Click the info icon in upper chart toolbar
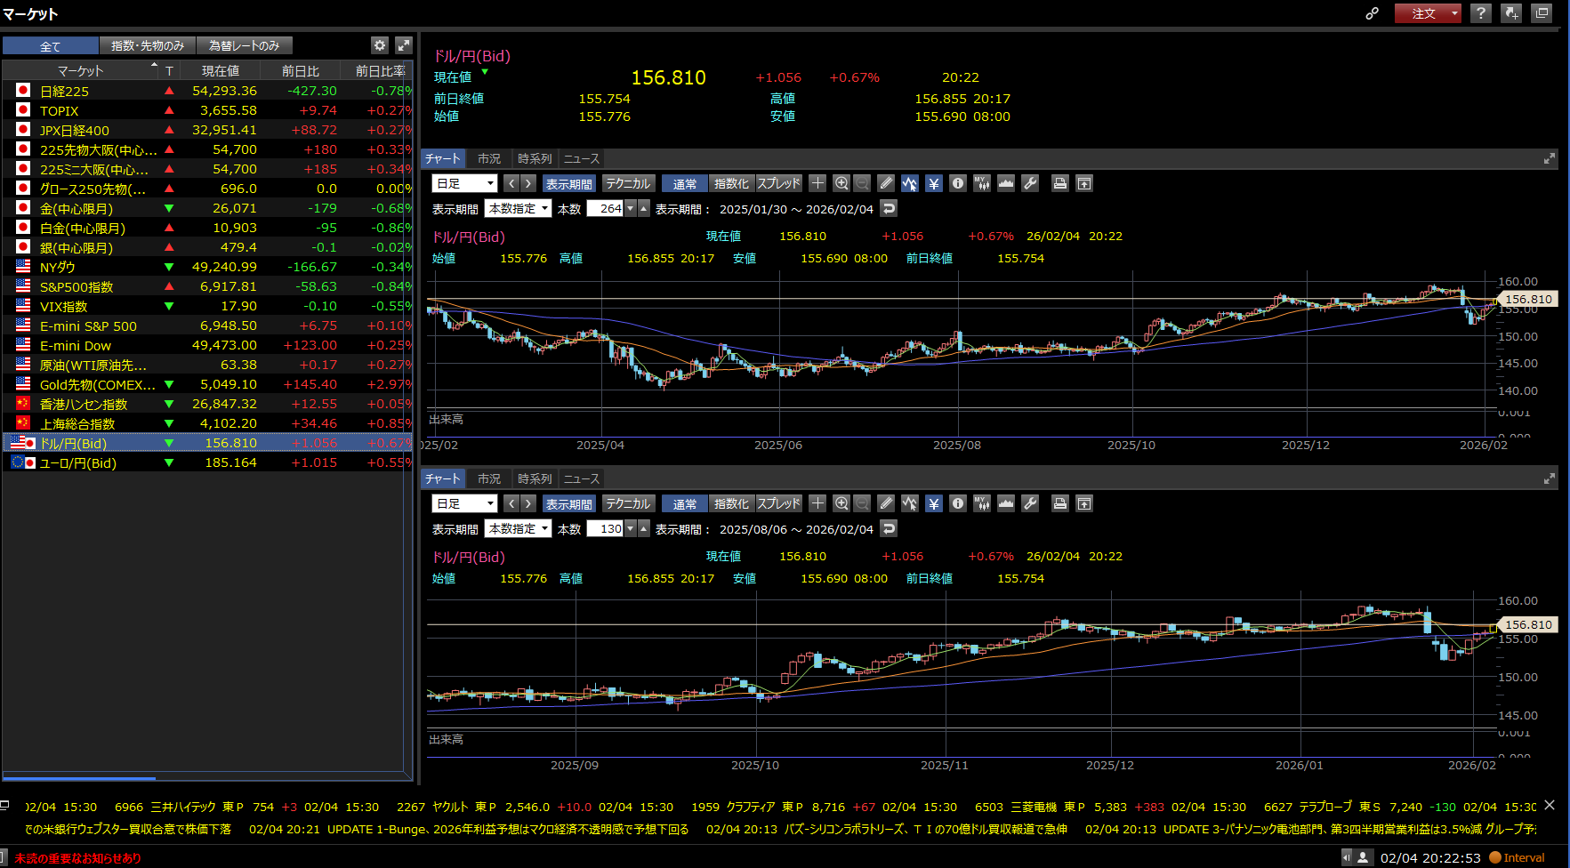Viewport: 1570px width, 868px height. (958, 183)
